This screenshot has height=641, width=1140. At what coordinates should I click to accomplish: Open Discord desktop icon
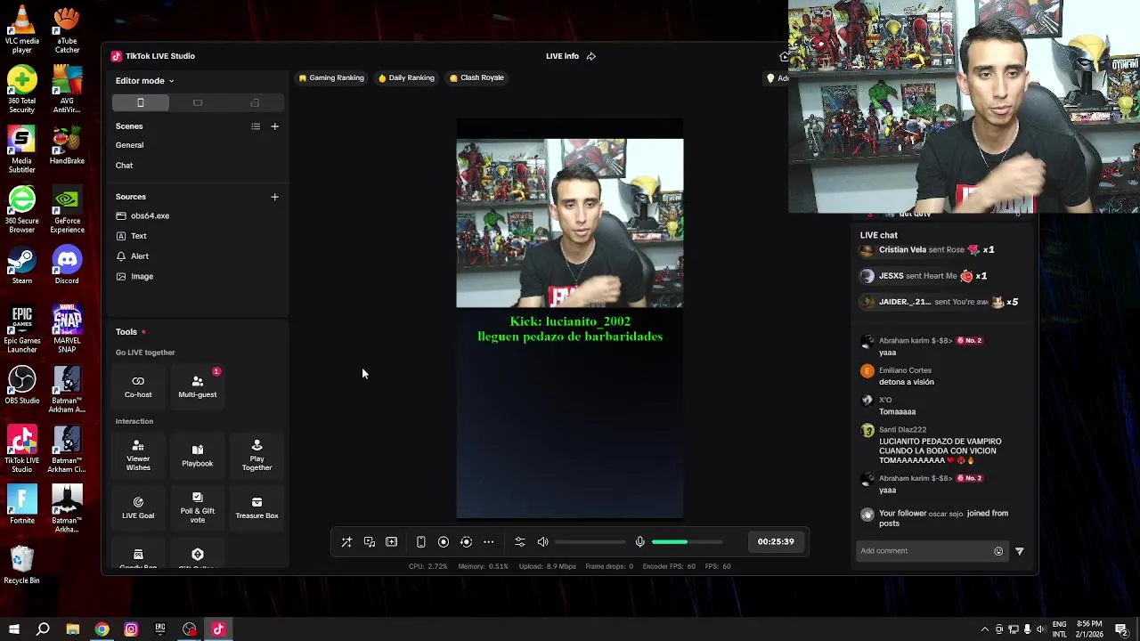pos(67,266)
